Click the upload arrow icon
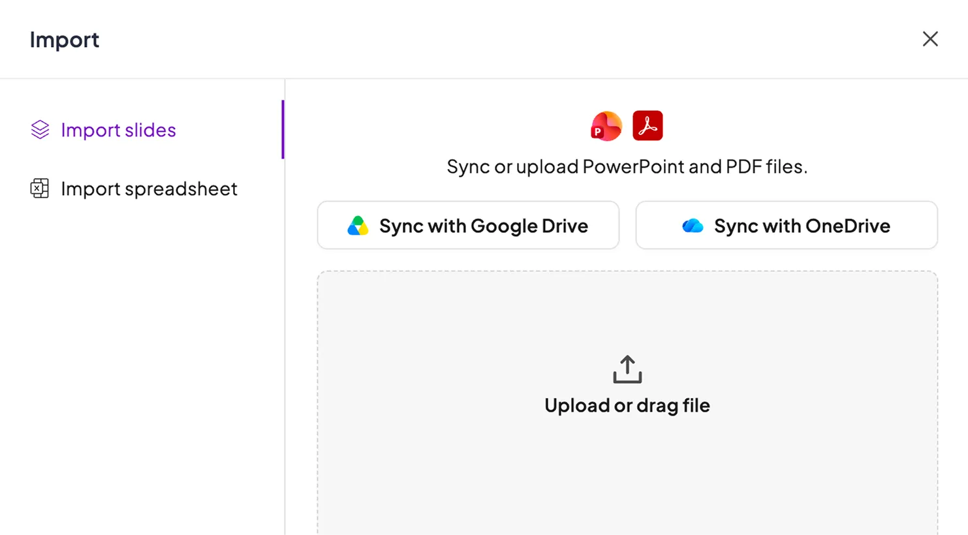The width and height of the screenshot is (968, 535). [627, 369]
